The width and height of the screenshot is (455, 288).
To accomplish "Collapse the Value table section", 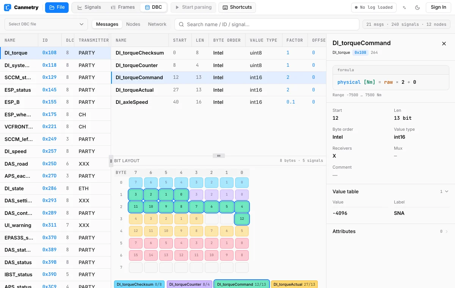I will pyautogui.click(x=391, y=192).
